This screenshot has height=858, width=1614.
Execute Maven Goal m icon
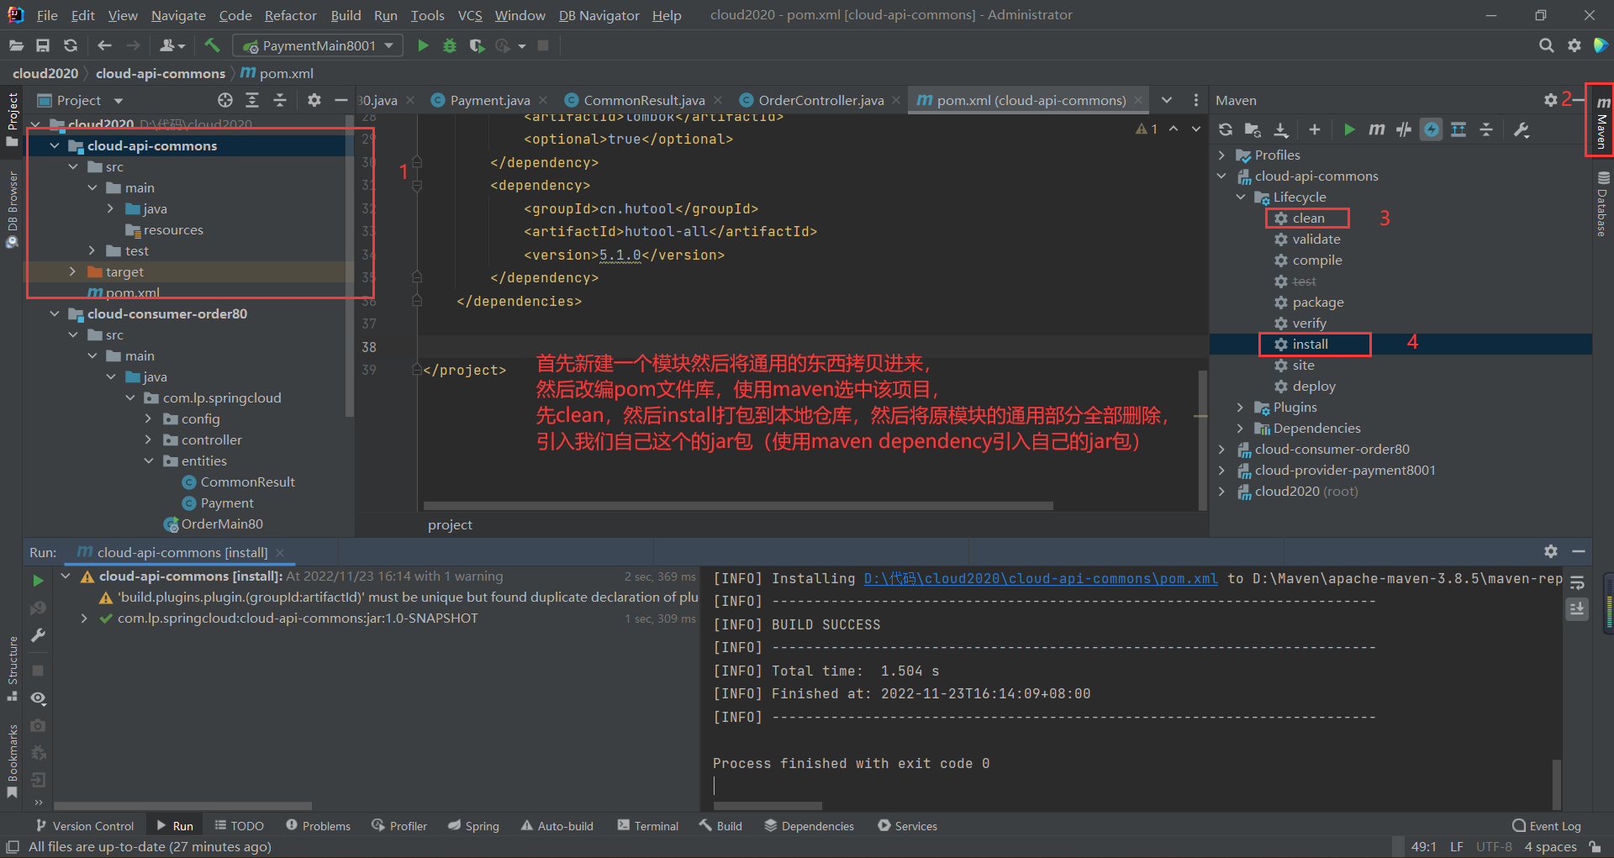pyautogui.click(x=1376, y=129)
